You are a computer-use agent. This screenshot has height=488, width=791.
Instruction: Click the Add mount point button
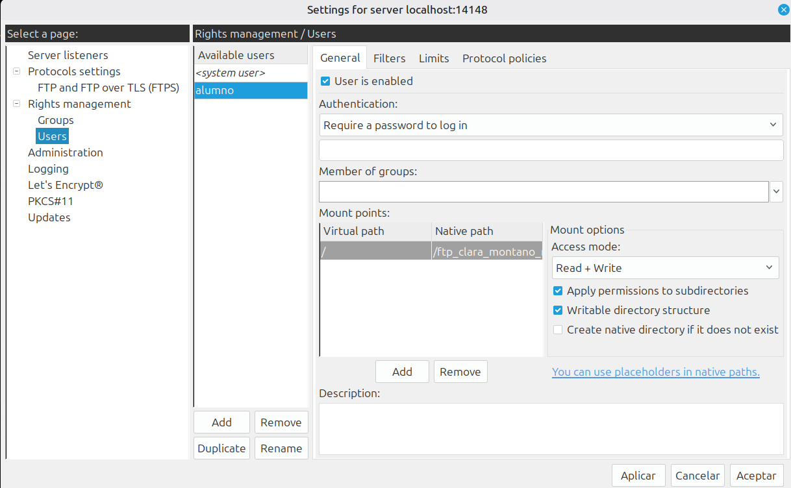(x=402, y=372)
